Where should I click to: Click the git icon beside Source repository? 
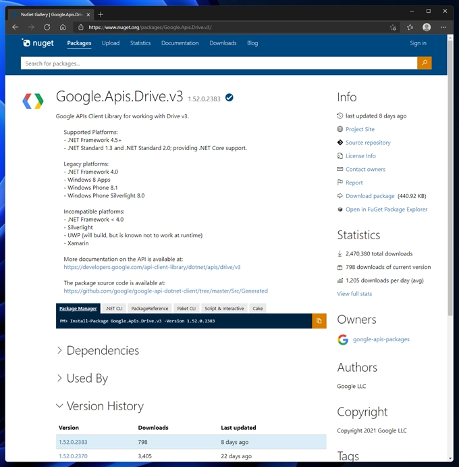(340, 143)
